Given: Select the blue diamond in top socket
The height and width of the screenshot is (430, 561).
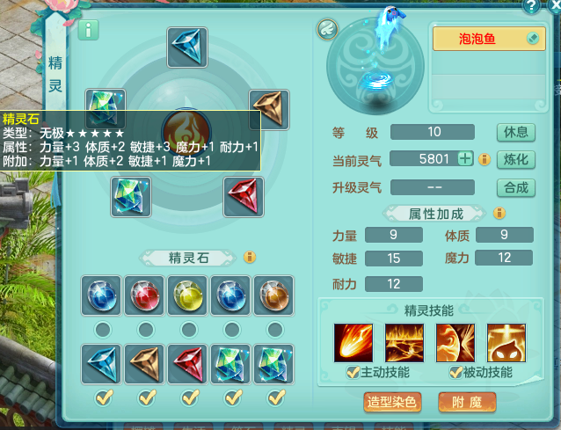Looking at the screenshot, I should click(187, 47).
